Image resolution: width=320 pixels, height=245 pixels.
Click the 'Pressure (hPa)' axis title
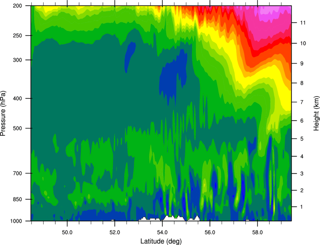3,113
